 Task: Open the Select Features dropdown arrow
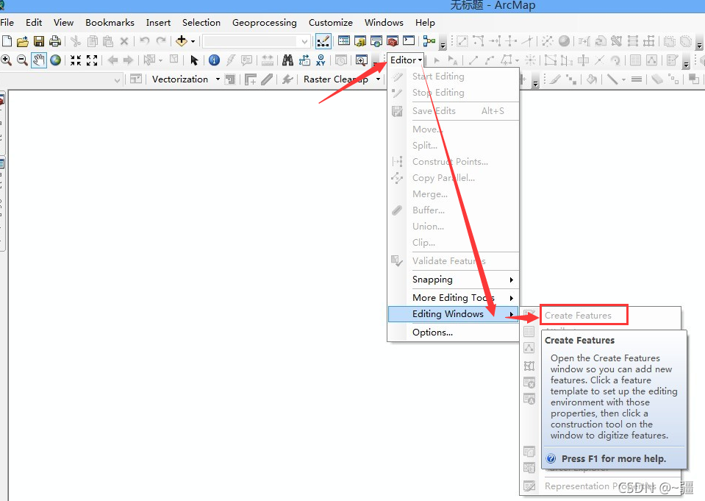click(x=160, y=60)
